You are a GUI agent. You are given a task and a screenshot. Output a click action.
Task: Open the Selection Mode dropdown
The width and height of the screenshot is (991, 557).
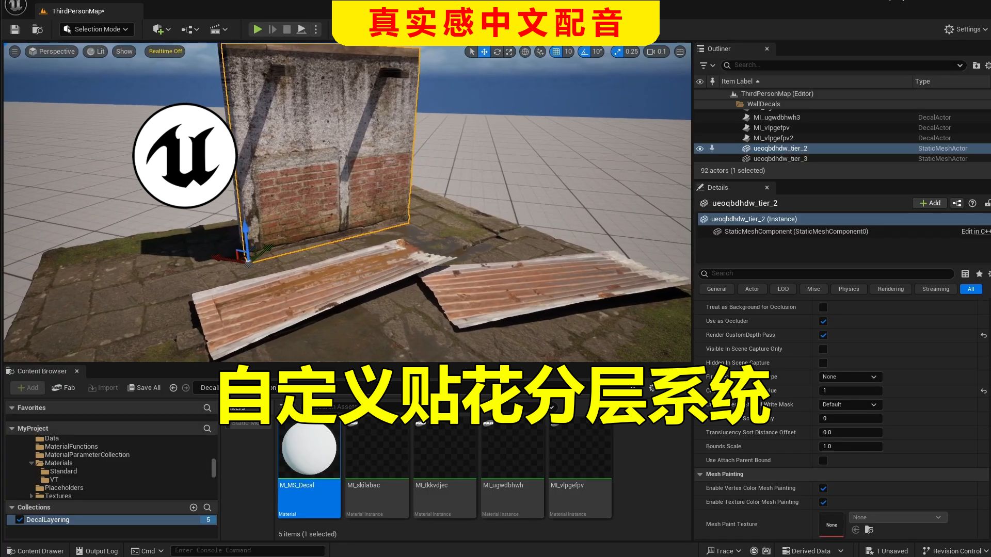tap(97, 29)
